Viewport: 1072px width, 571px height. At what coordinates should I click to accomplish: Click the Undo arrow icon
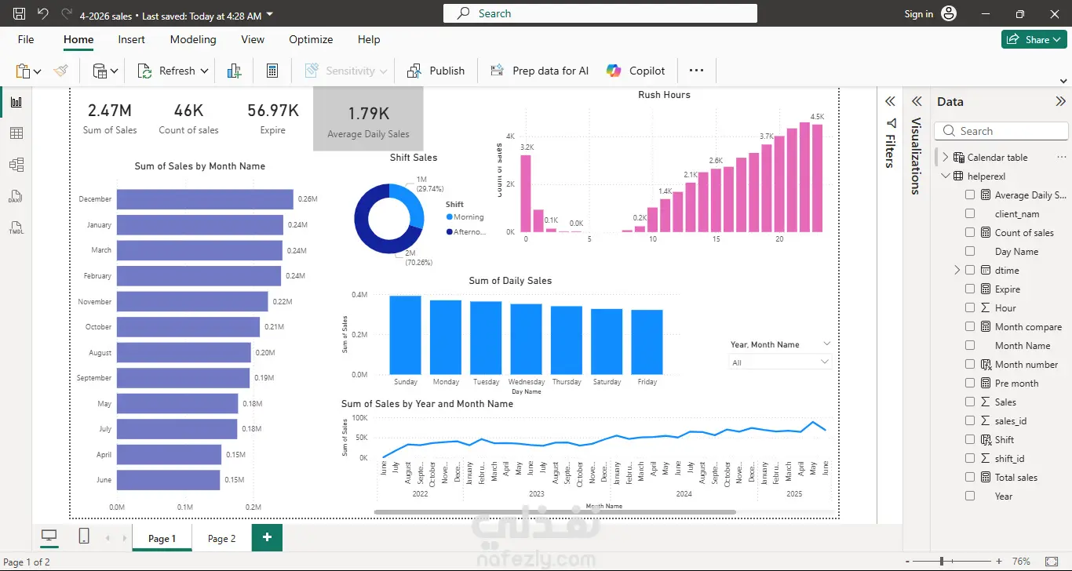[x=43, y=13]
